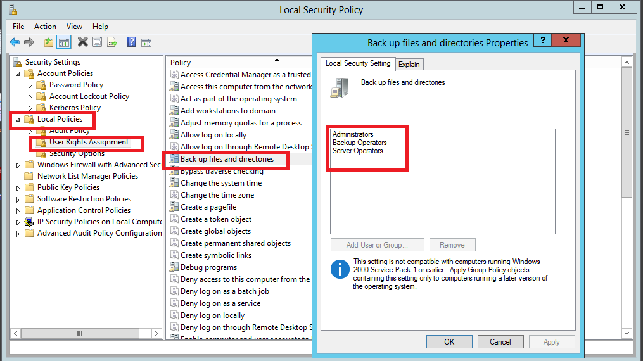Select the Deny log on as a batch job policy
The image size is (643, 361).
[x=225, y=291]
